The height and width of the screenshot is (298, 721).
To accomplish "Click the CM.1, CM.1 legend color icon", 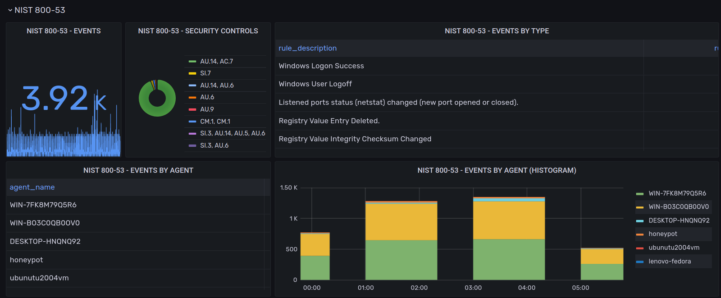I will [x=192, y=122].
